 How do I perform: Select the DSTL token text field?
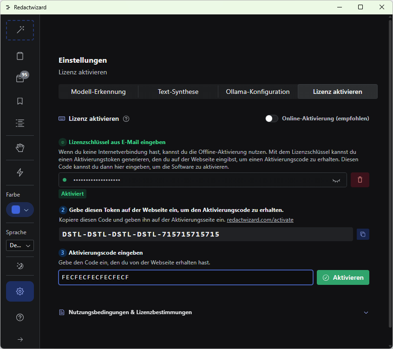pyautogui.click(x=206, y=234)
